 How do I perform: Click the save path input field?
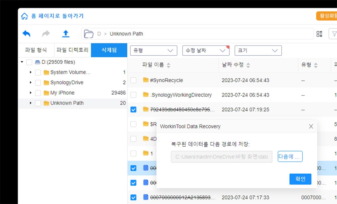click(221, 157)
